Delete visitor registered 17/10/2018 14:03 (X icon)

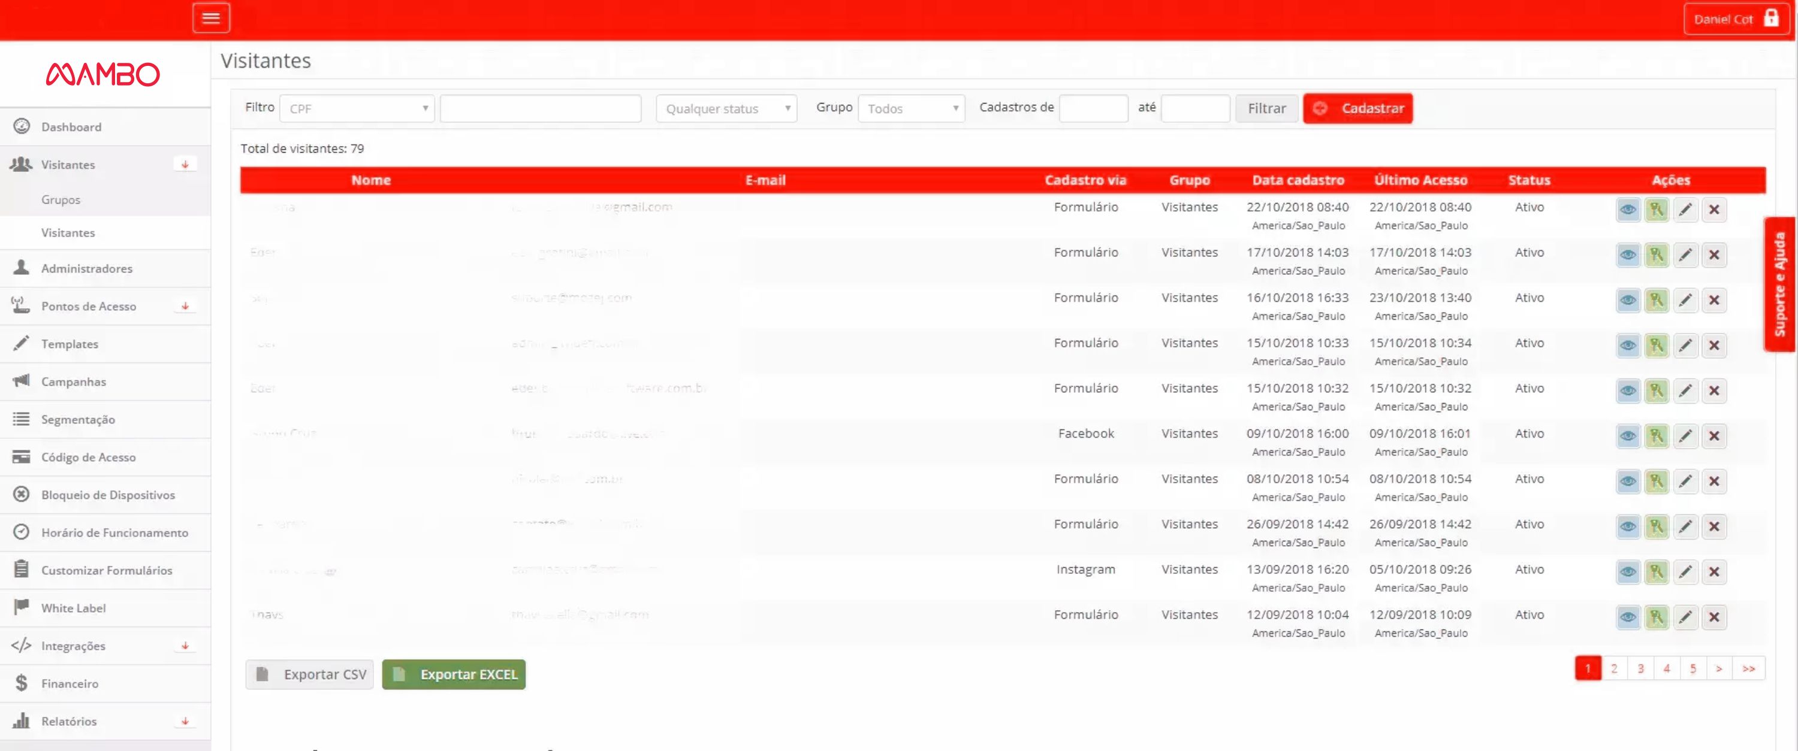point(1714,255)
